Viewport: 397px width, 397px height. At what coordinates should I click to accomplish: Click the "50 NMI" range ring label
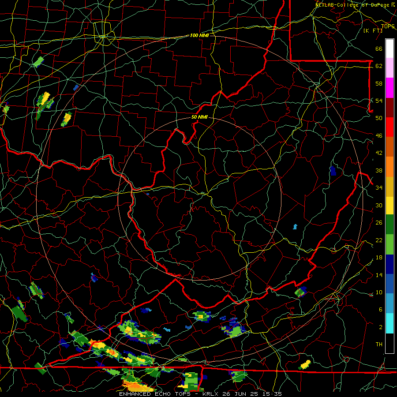[199, 117]
